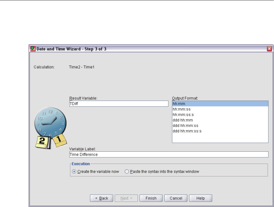This screenshot has width=274, height=207.
Task: Click the Calculation text Time2 - Time1
Action: point(82,67)
